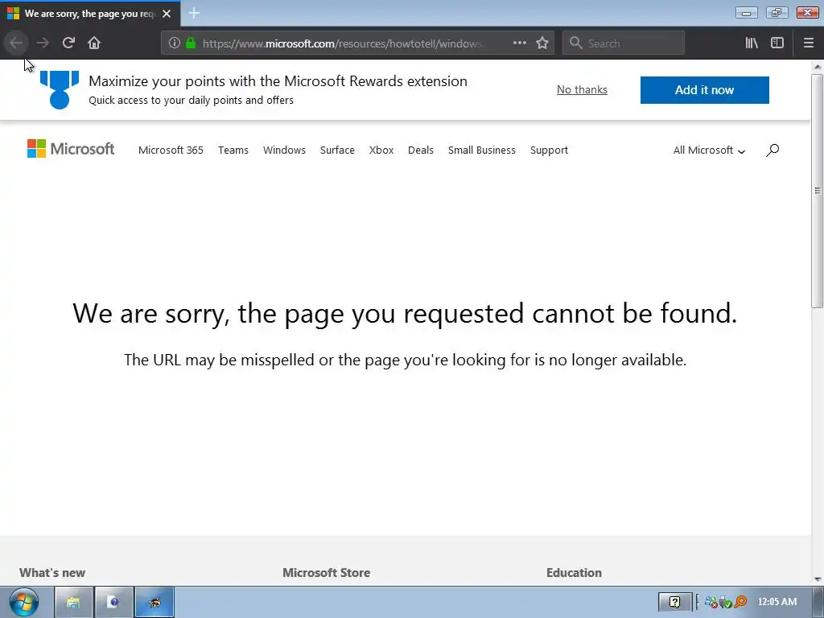Reload the current page

[68, 43]
